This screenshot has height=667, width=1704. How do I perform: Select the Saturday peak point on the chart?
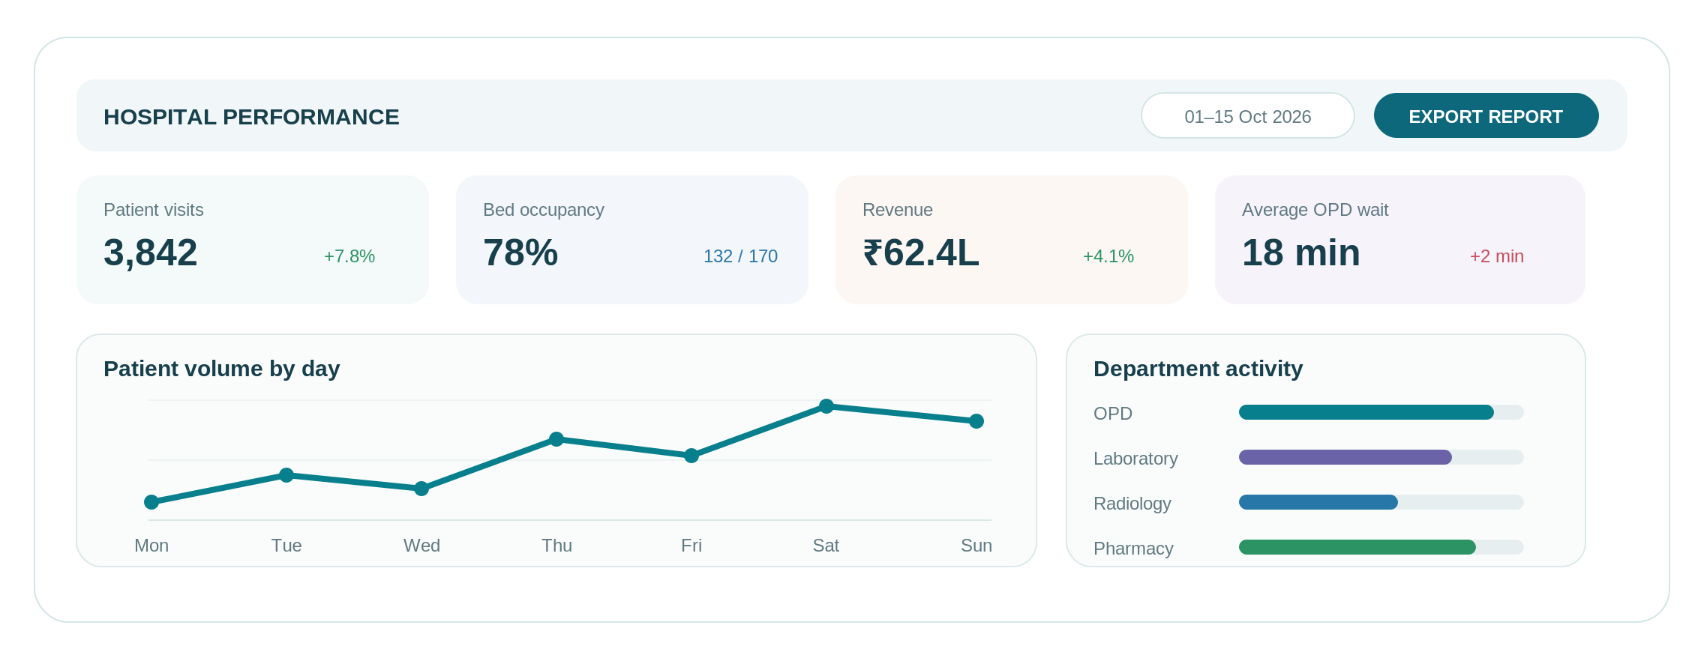(826, 406)
